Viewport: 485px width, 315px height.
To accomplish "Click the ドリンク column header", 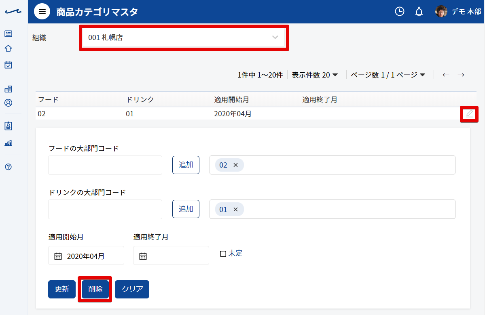I will [x=140, y=99].
